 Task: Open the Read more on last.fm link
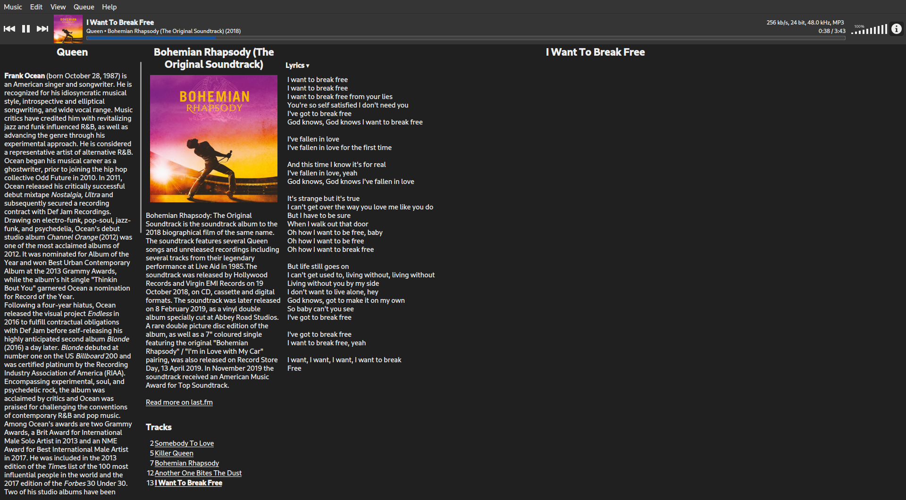pos(179,402)
